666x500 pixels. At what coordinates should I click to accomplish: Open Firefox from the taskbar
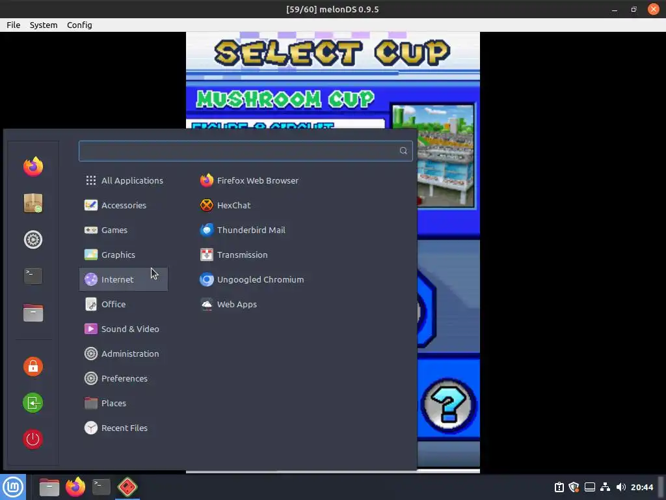[75, 487]
